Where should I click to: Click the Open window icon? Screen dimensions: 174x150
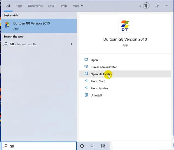pyautogui.click(x=86, y=60)
